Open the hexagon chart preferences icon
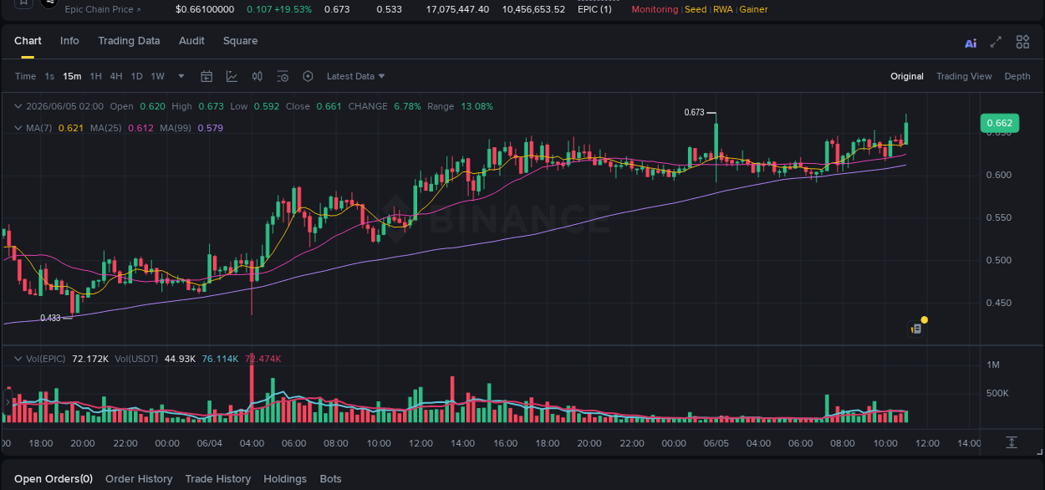Image resolution: width=1045 pixels, height=490 pixels. point(308,76)
